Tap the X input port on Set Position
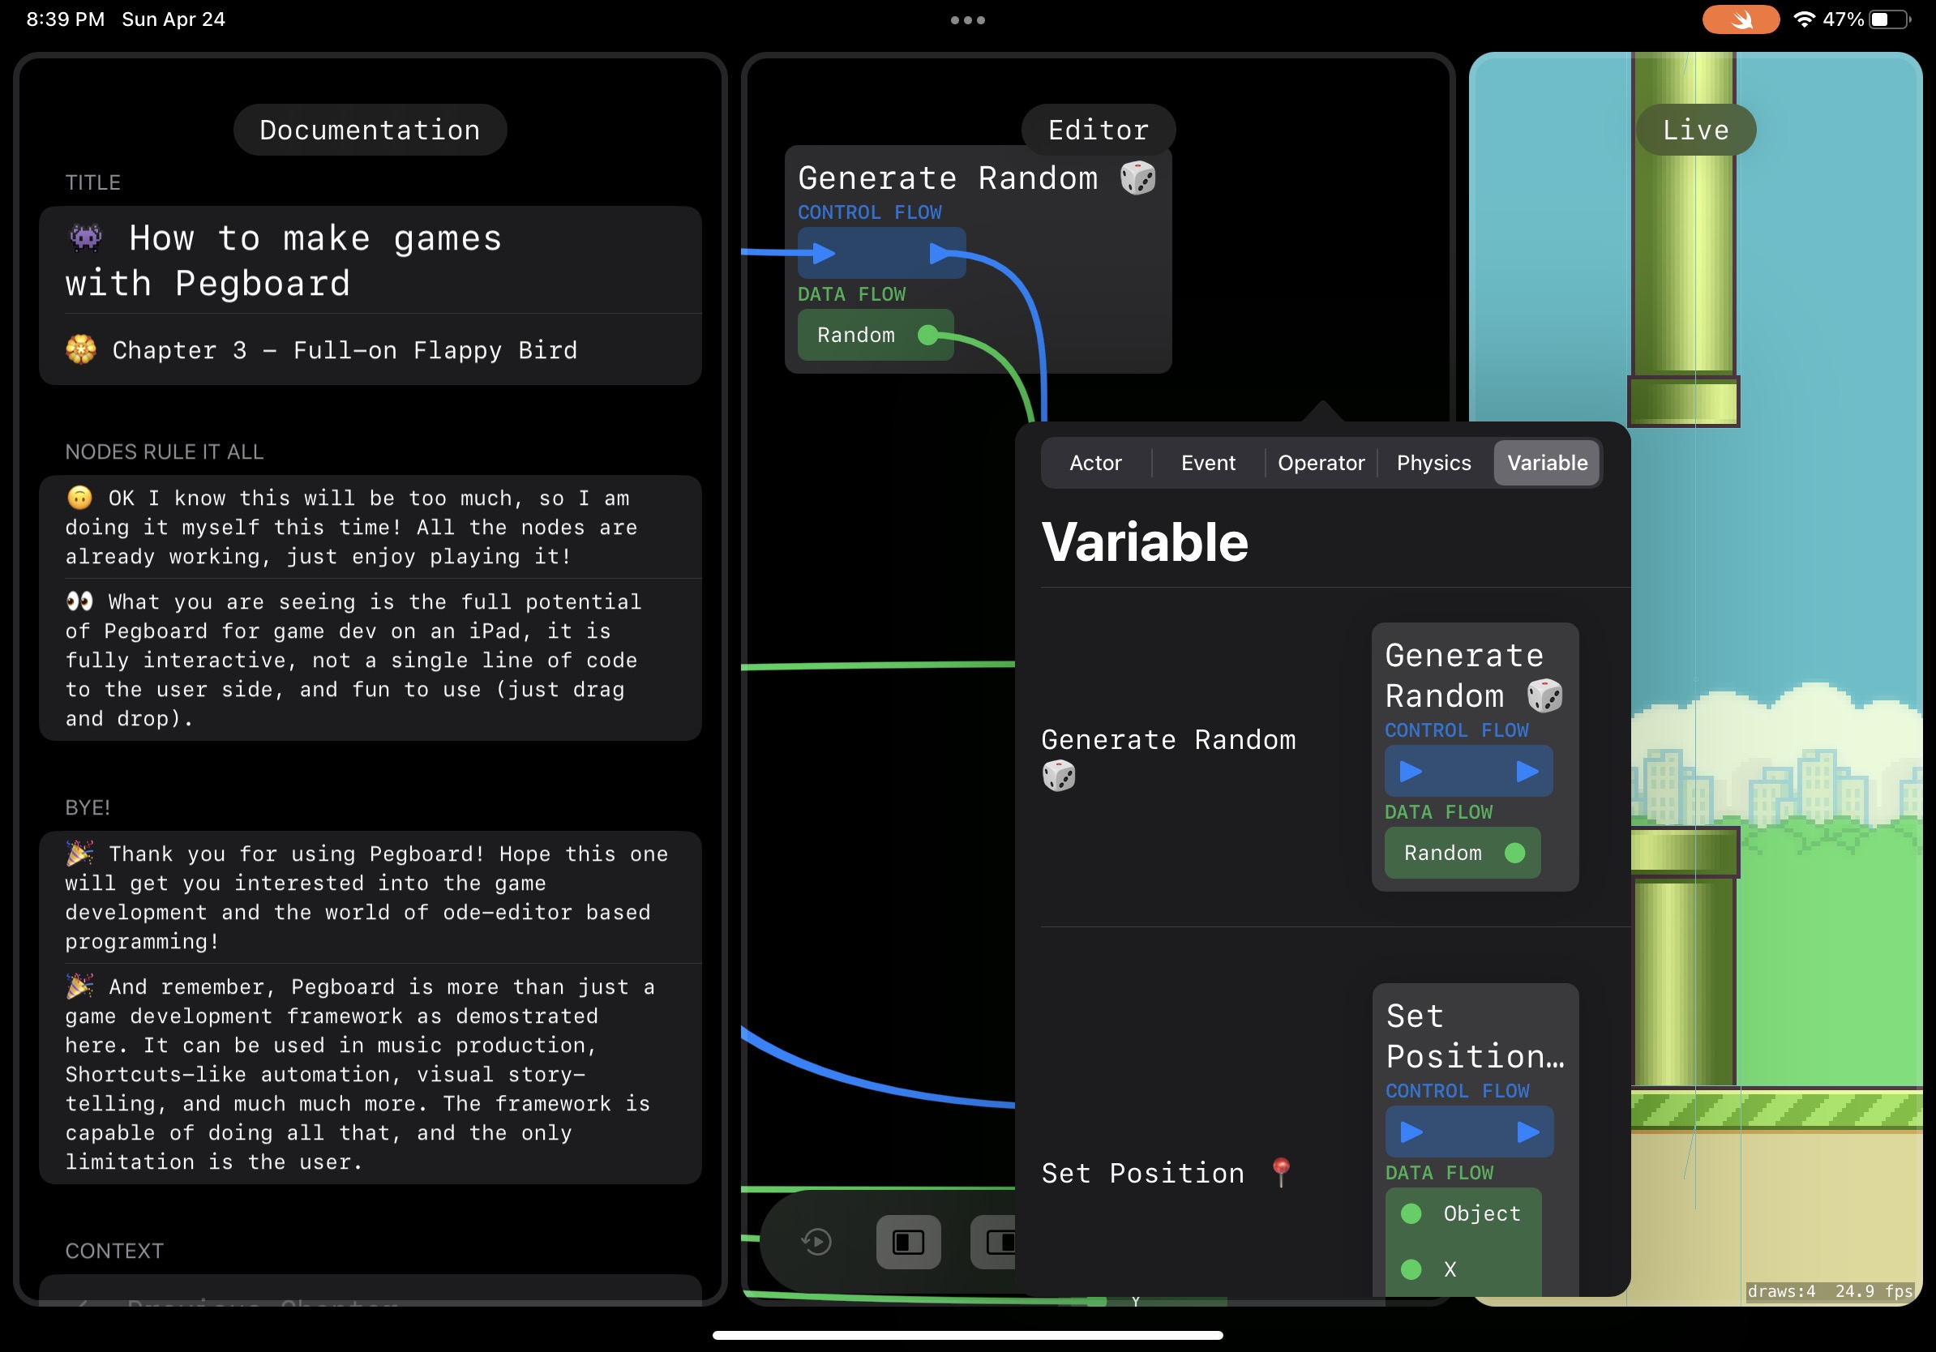The height and width of the screenshot is (1352, 1936). [x=1411, y=1269]
